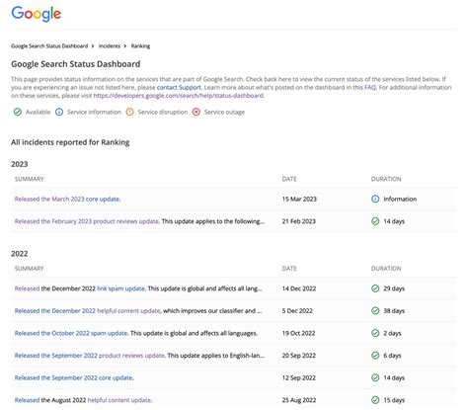Click the date 20 Sep 2022

pos(299,356)
